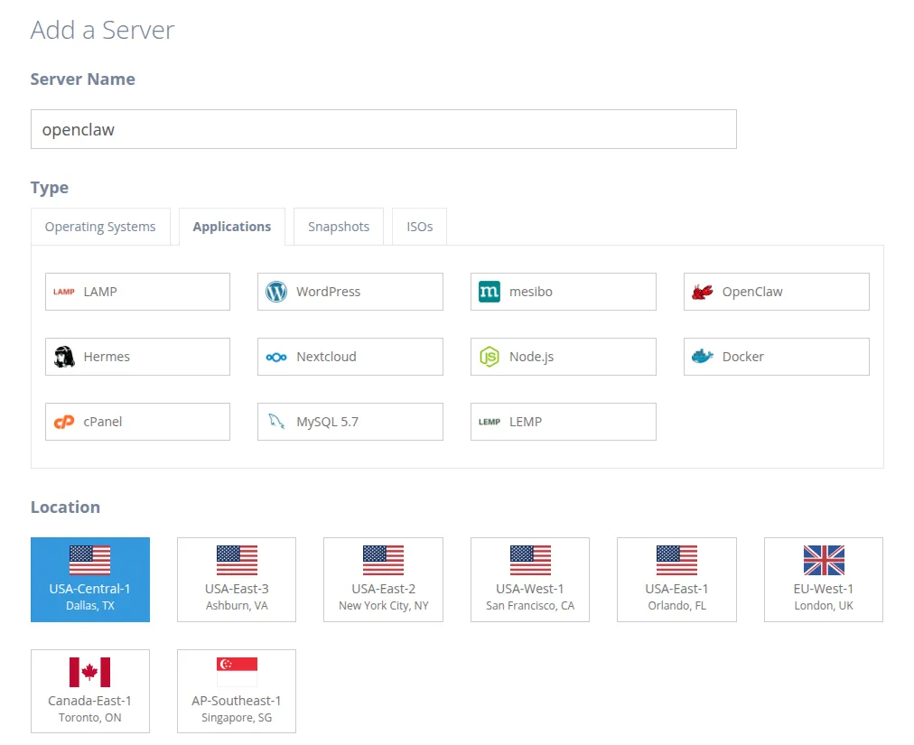Select location text Dallas, TX
This screenshot has width=914, height=745.
(89, 606)
